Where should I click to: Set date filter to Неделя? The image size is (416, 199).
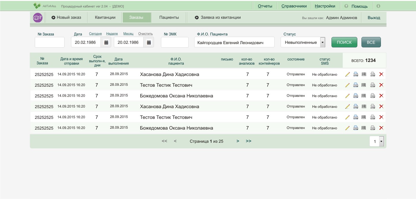click(112, 34)
